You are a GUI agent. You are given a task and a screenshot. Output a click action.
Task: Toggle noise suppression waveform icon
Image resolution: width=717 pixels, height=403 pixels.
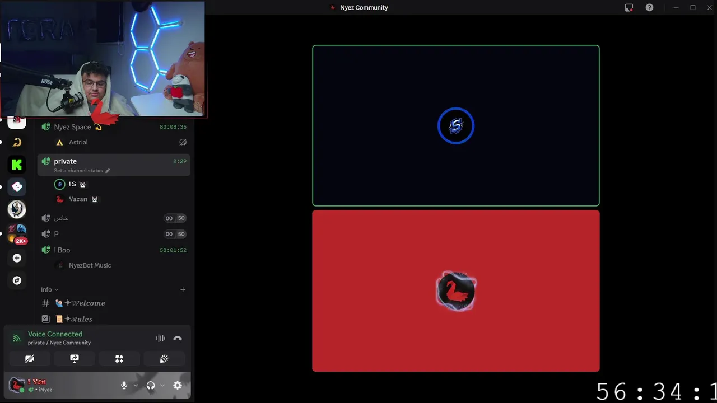(x=161, y=338)
